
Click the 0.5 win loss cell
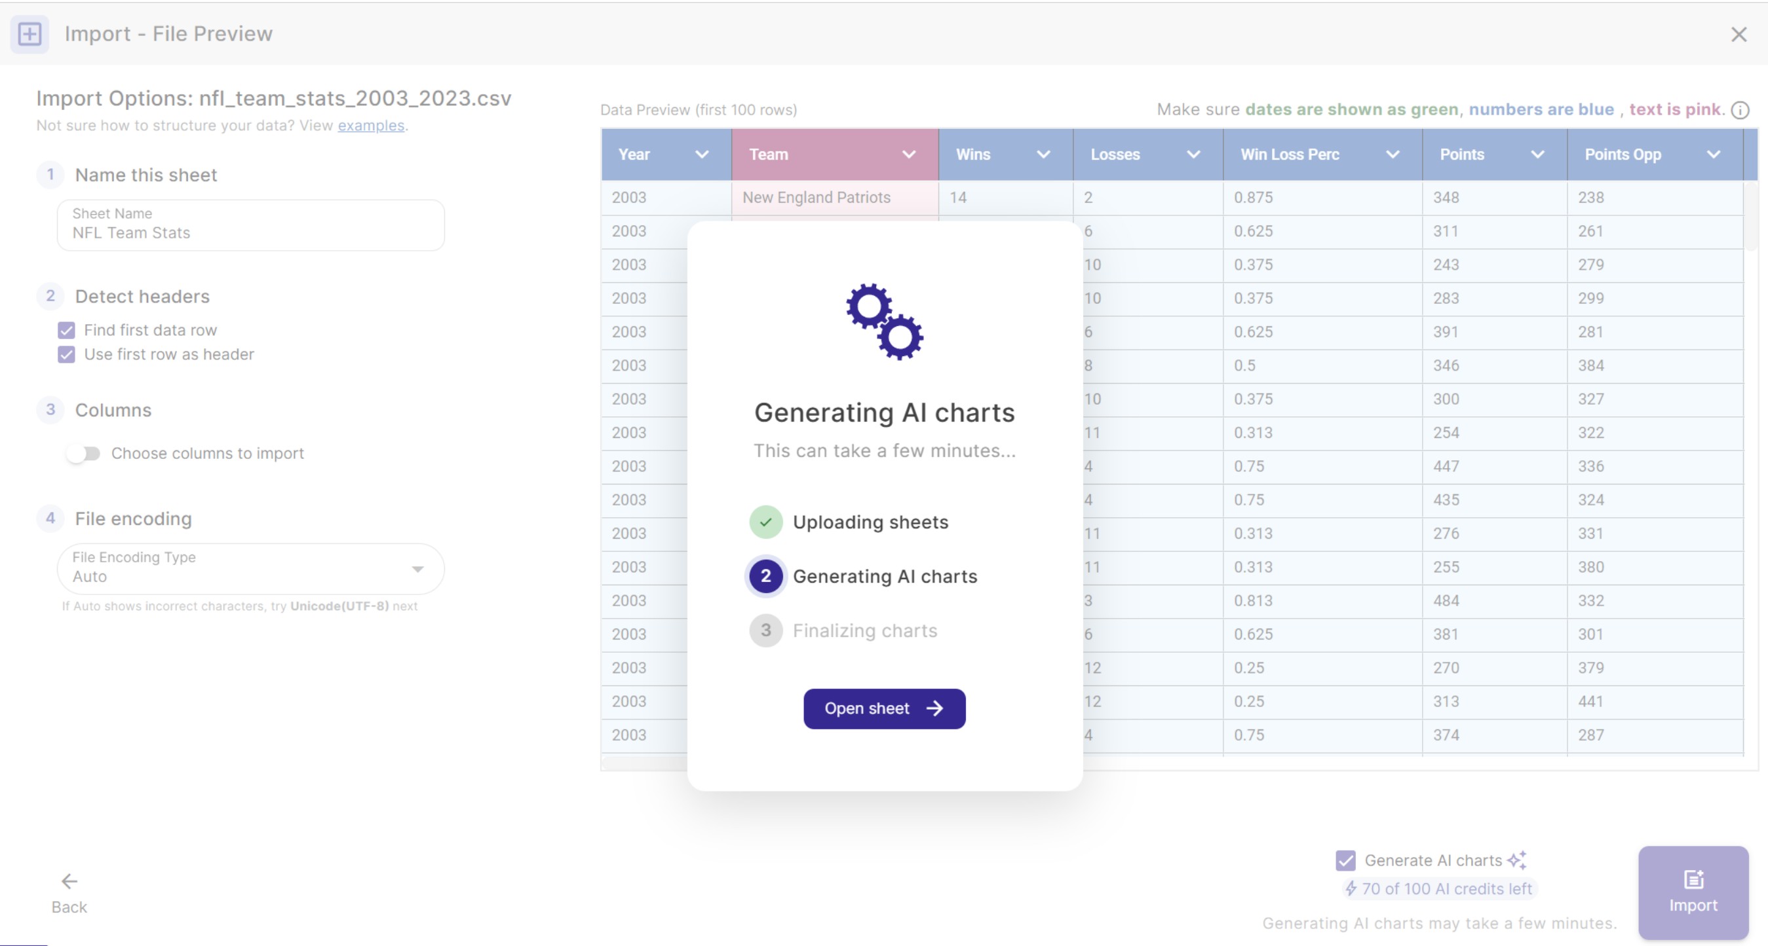[1322, 365]
